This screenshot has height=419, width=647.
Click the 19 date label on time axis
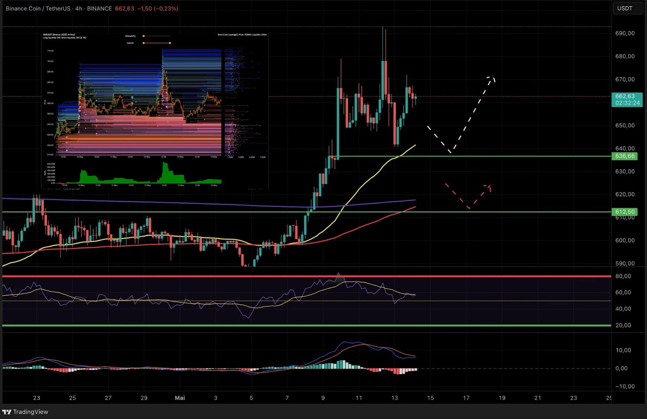pos(502,398)
